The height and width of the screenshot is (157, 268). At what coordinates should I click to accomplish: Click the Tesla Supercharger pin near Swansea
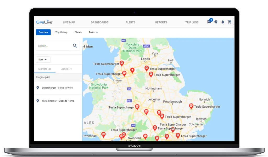coord(103,135)
